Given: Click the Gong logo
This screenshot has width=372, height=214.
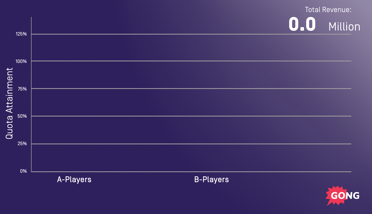Looking at the screenshot, I should 343,196.
